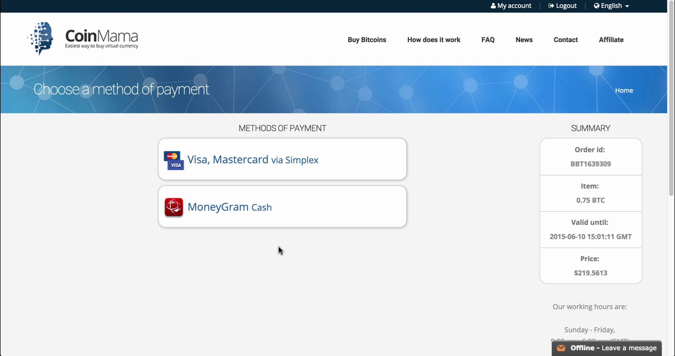Choose MoneyGram Cash payment method
The image size is (675, 356).
coord(282,206)
